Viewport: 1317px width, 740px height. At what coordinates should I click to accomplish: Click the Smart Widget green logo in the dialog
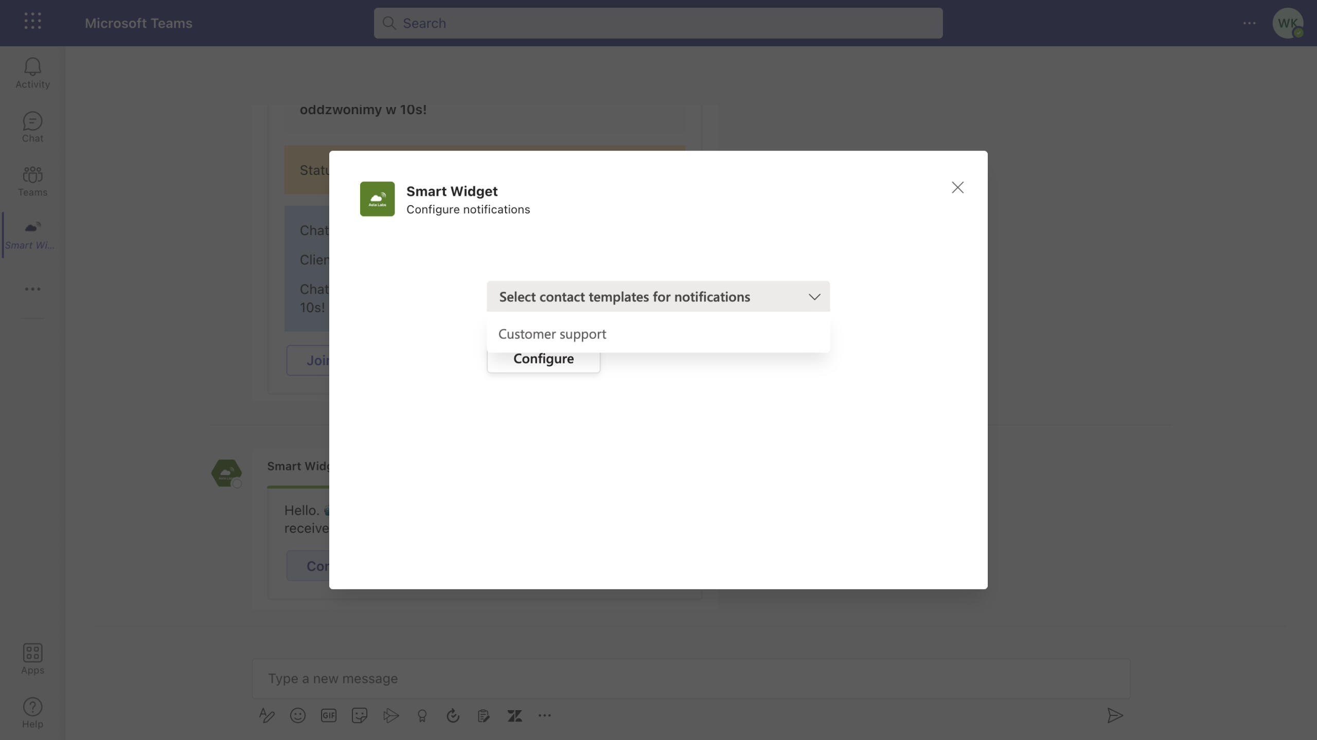[x=377, y=199]
